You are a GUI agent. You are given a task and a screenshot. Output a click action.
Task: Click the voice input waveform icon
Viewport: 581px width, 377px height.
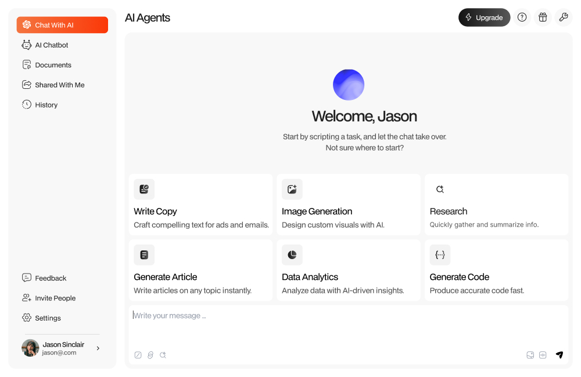tap(543, 355)
